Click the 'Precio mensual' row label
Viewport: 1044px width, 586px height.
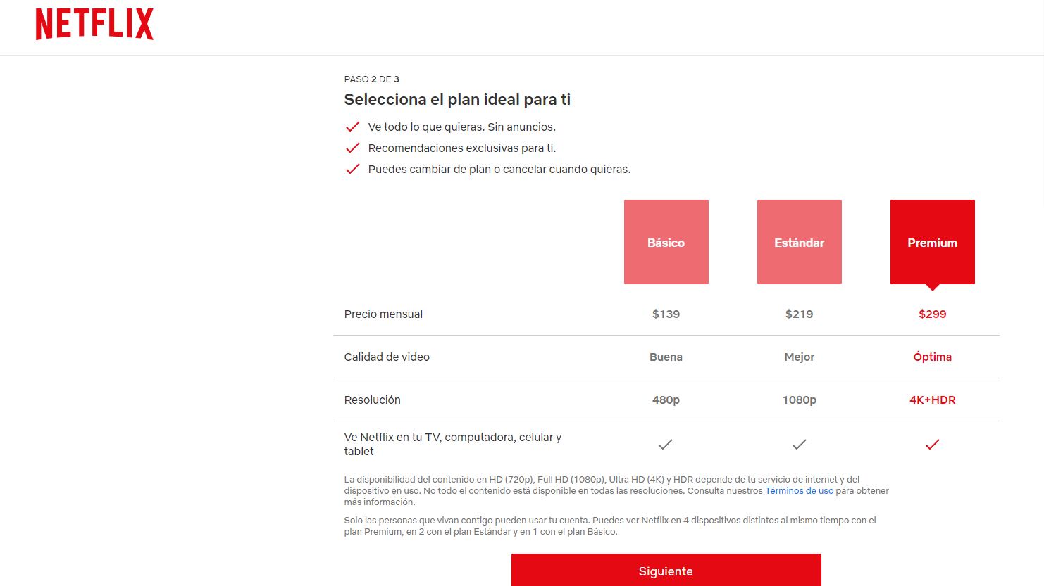point(383,314)
